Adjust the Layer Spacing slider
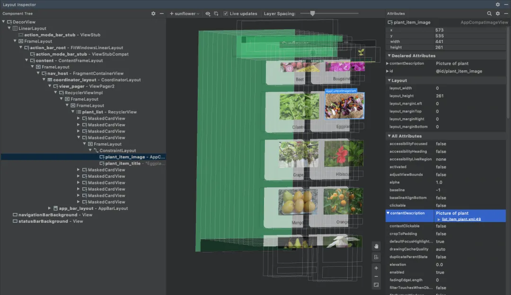The image size is (511, 295). pos(313,14)
